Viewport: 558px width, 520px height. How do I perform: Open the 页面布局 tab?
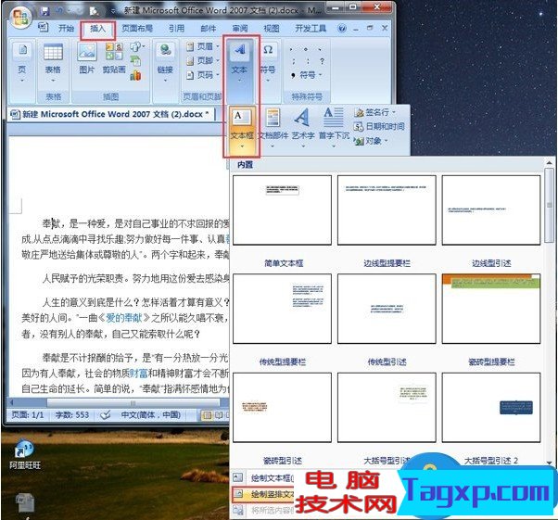click(x=137, y=28)
